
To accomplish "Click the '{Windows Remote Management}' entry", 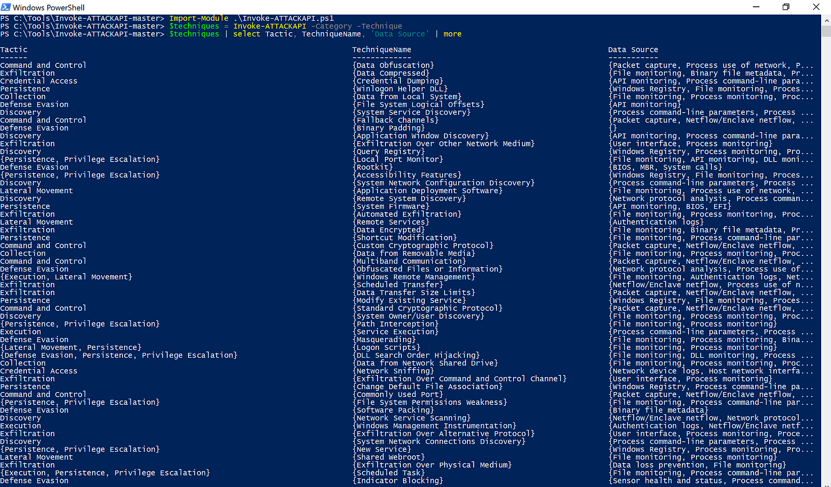I will [x=413, y=277].
